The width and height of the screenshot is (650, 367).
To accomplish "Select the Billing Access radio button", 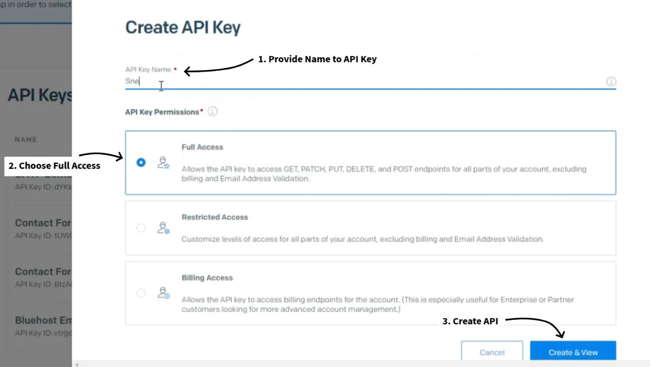I will [141, 293].
